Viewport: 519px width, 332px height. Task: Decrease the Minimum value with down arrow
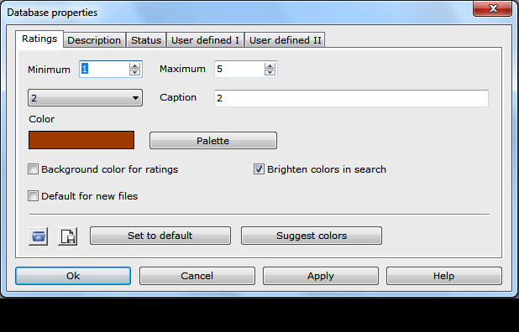click(x=134, y=72)
